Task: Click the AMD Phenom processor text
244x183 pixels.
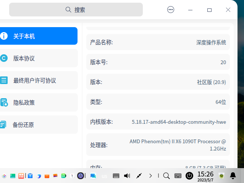Action: 178,145
